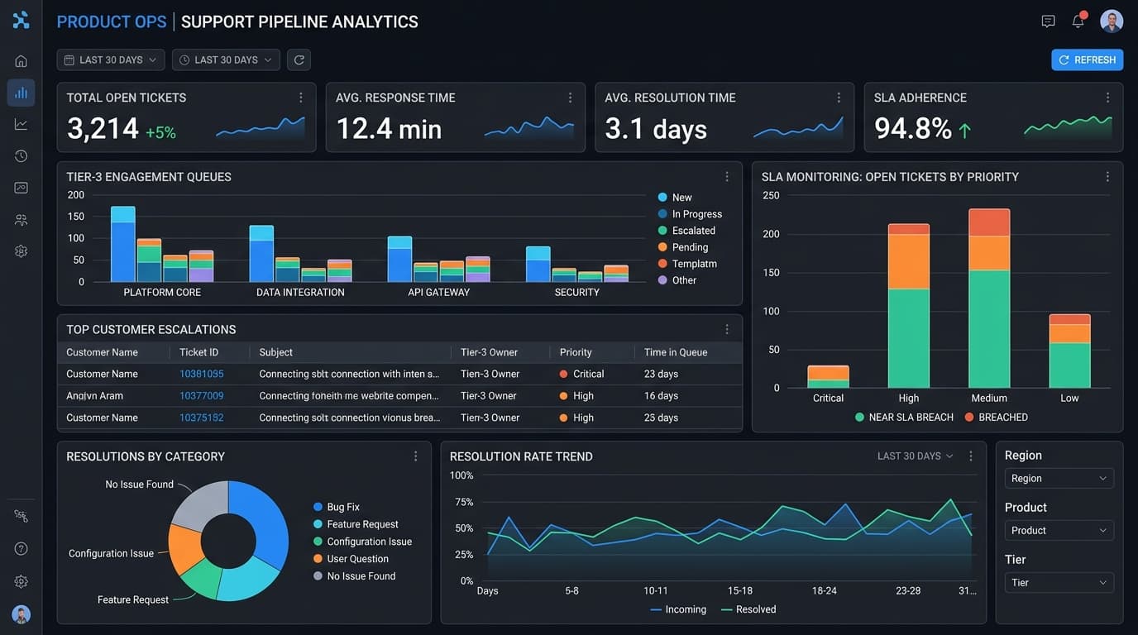Click the app logo in the sidebar
Image resolution: width=1138 pixels, height=635 pixels.
21,20
